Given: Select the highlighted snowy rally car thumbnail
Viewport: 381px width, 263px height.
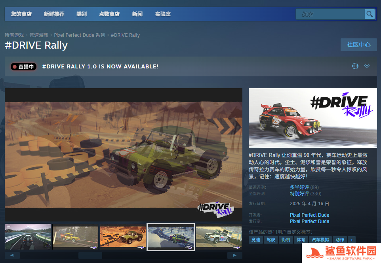Looking at the screenshot, I should (x=171, y=237).
